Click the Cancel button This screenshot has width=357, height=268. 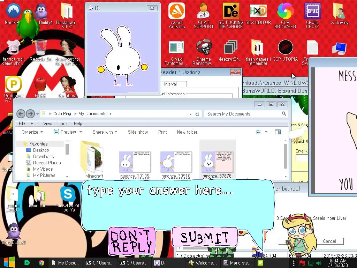[x=329, y=241]
